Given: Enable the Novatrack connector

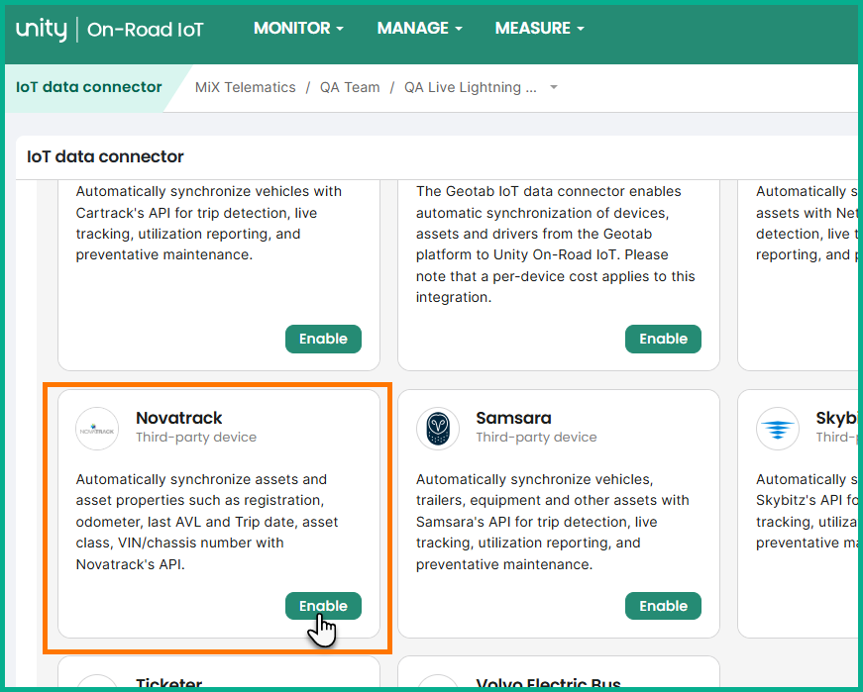Looking at the screenshot, I should 323,606.
